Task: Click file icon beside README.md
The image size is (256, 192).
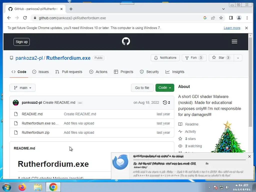Action: [x=16, y=114]
